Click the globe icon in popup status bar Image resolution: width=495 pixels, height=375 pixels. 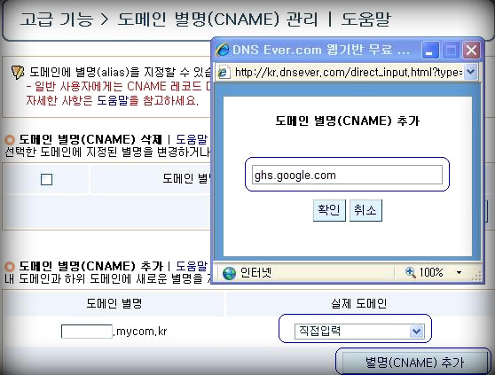point(229,273)
